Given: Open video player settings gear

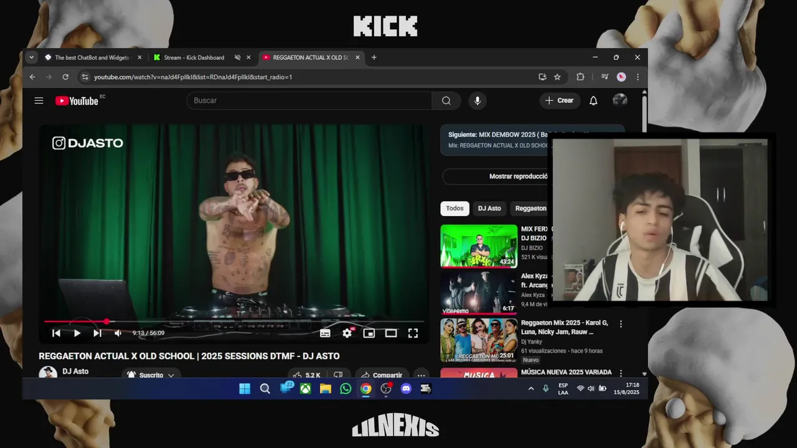Looking at the screenshot, I should (x=347, y=333).
